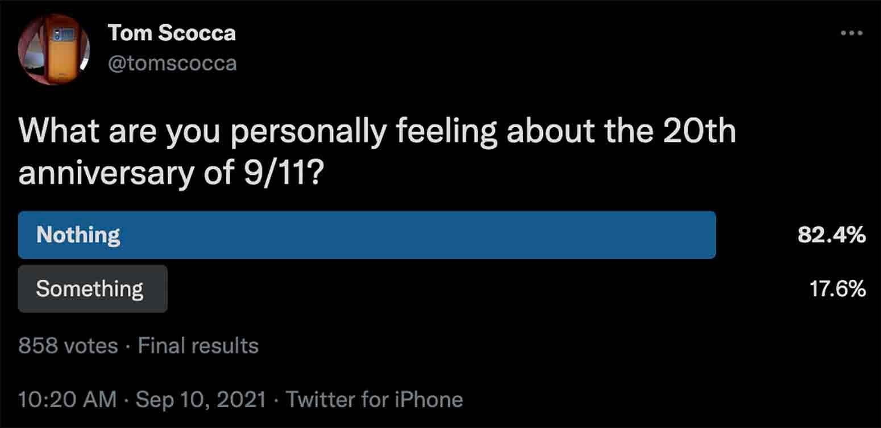Open the Tom Scocca display name link
This screenshot has width=881, height=428.
coord(172,33)
